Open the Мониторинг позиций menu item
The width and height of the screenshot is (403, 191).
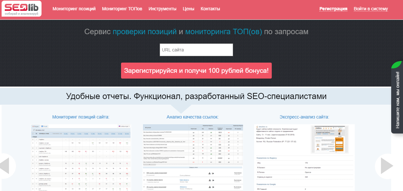74,9
